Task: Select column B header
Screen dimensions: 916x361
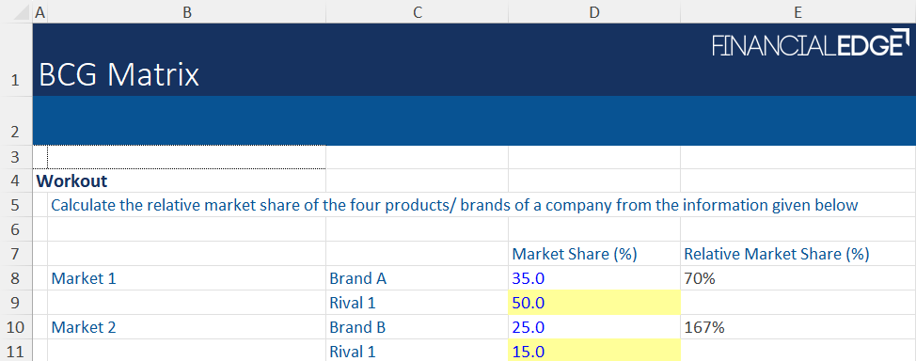Action: pyautogui.click(x=187, y=12)
